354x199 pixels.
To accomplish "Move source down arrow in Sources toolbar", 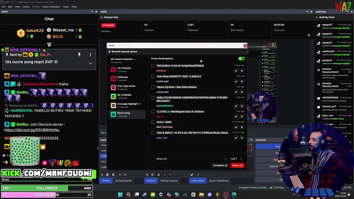I will coord(170,175).
